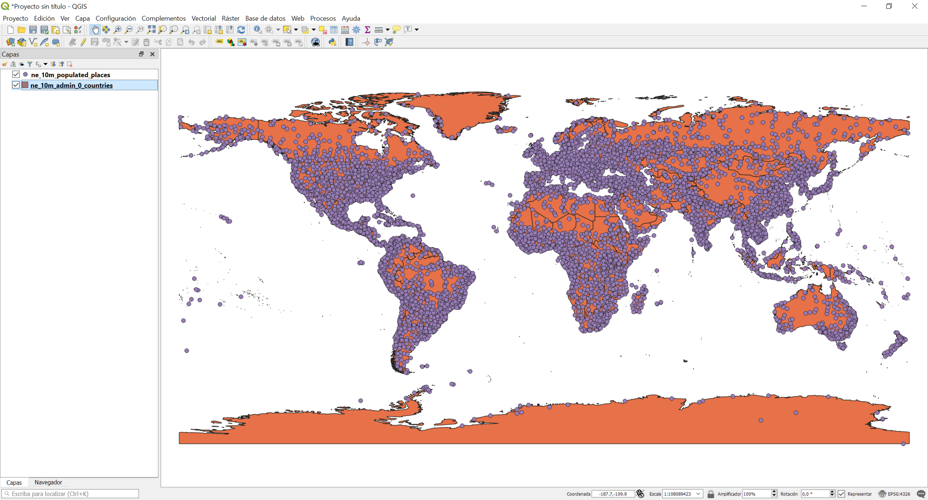
Task: Click the countries layer color swatch
Action: tap(25, 85)
